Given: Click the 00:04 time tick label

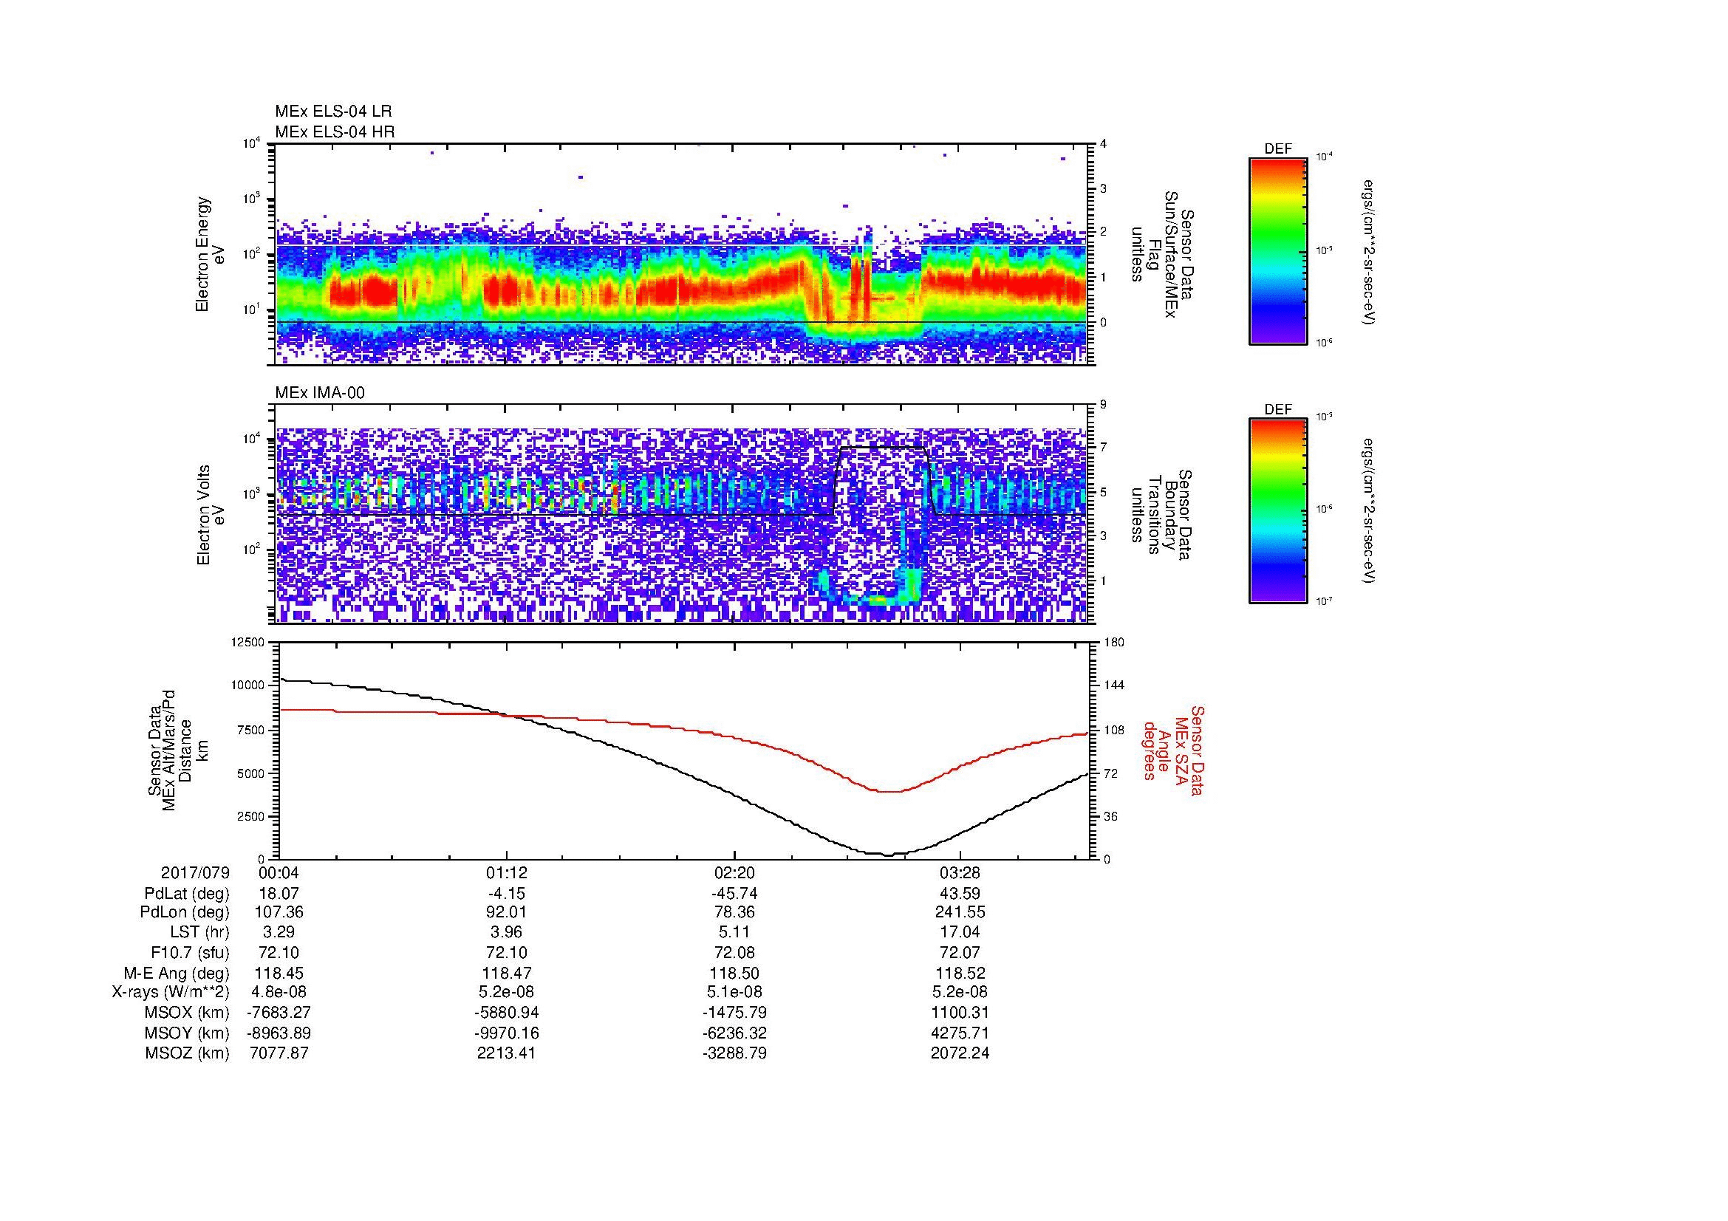Looking at the screenshot, I should (x=279, y=872).
